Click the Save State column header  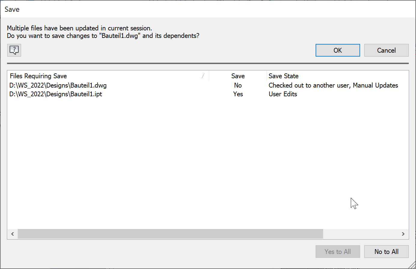[x=283, y=76]
